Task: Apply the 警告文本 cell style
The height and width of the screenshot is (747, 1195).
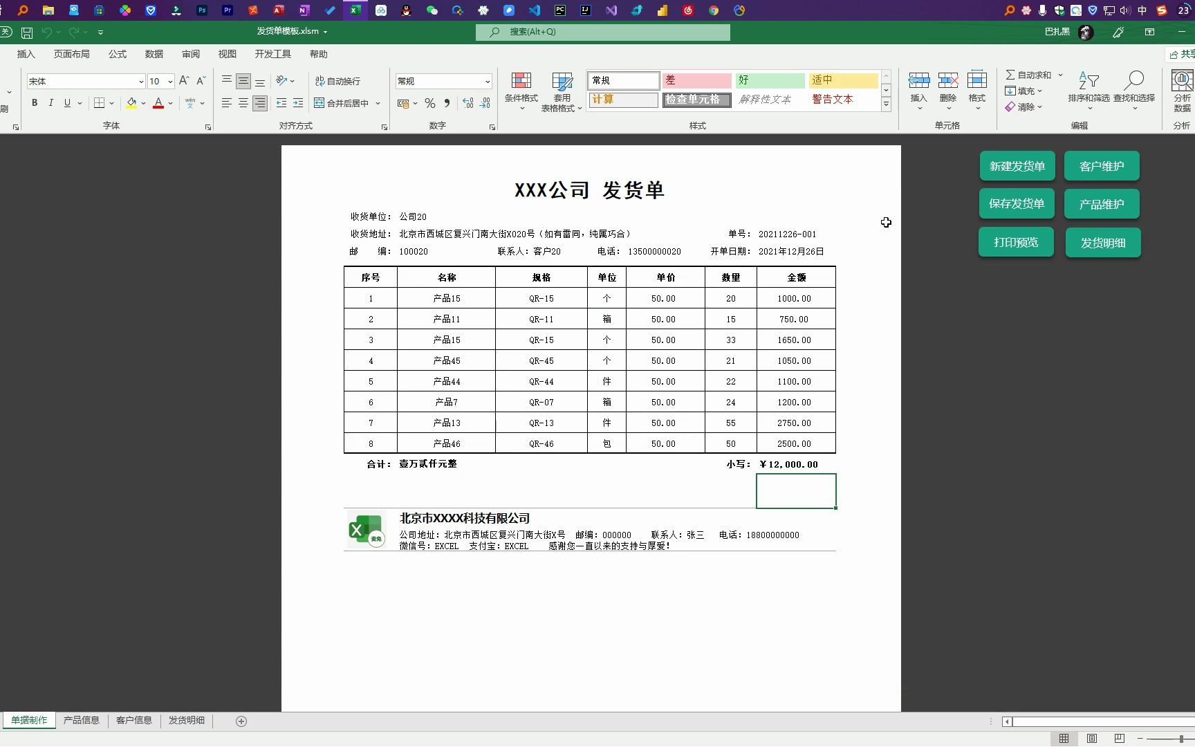Action: (843, 100)
